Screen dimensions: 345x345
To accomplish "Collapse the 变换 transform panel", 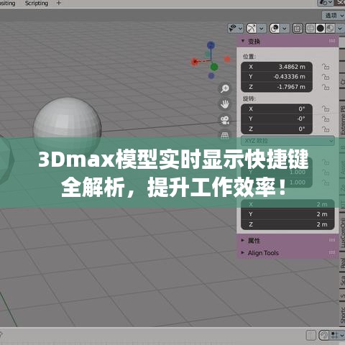I will (243, 41).
